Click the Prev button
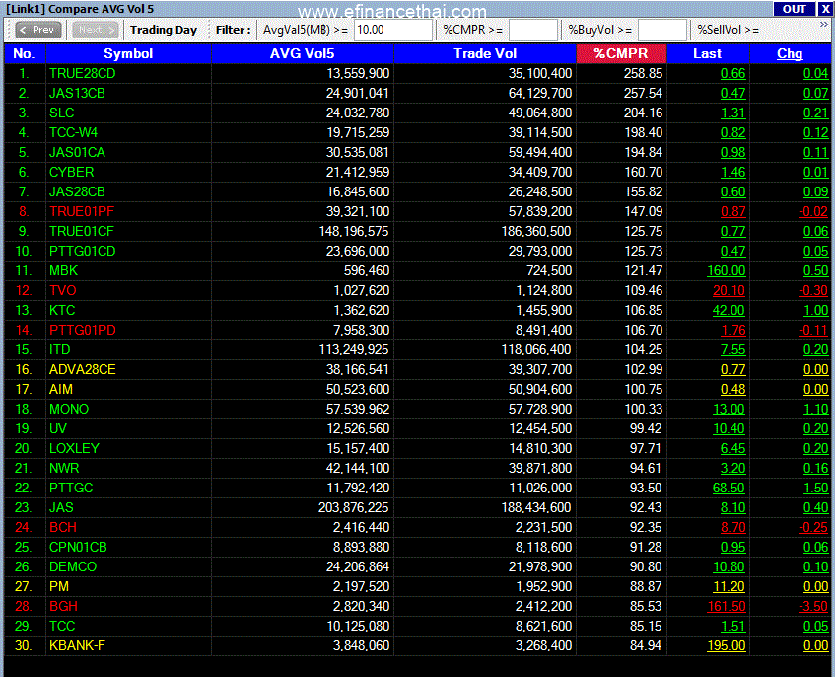This screenshot has width=835, height=677. (37, 30)
